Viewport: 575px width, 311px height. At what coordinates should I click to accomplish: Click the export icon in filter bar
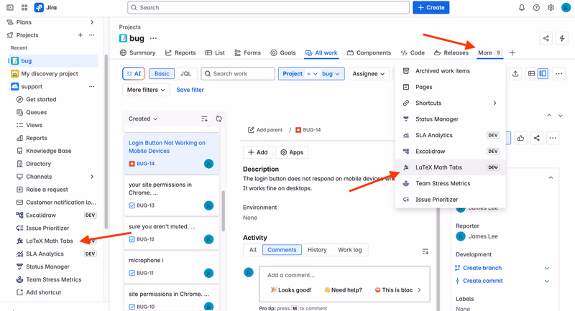click(x=515, y=74)
